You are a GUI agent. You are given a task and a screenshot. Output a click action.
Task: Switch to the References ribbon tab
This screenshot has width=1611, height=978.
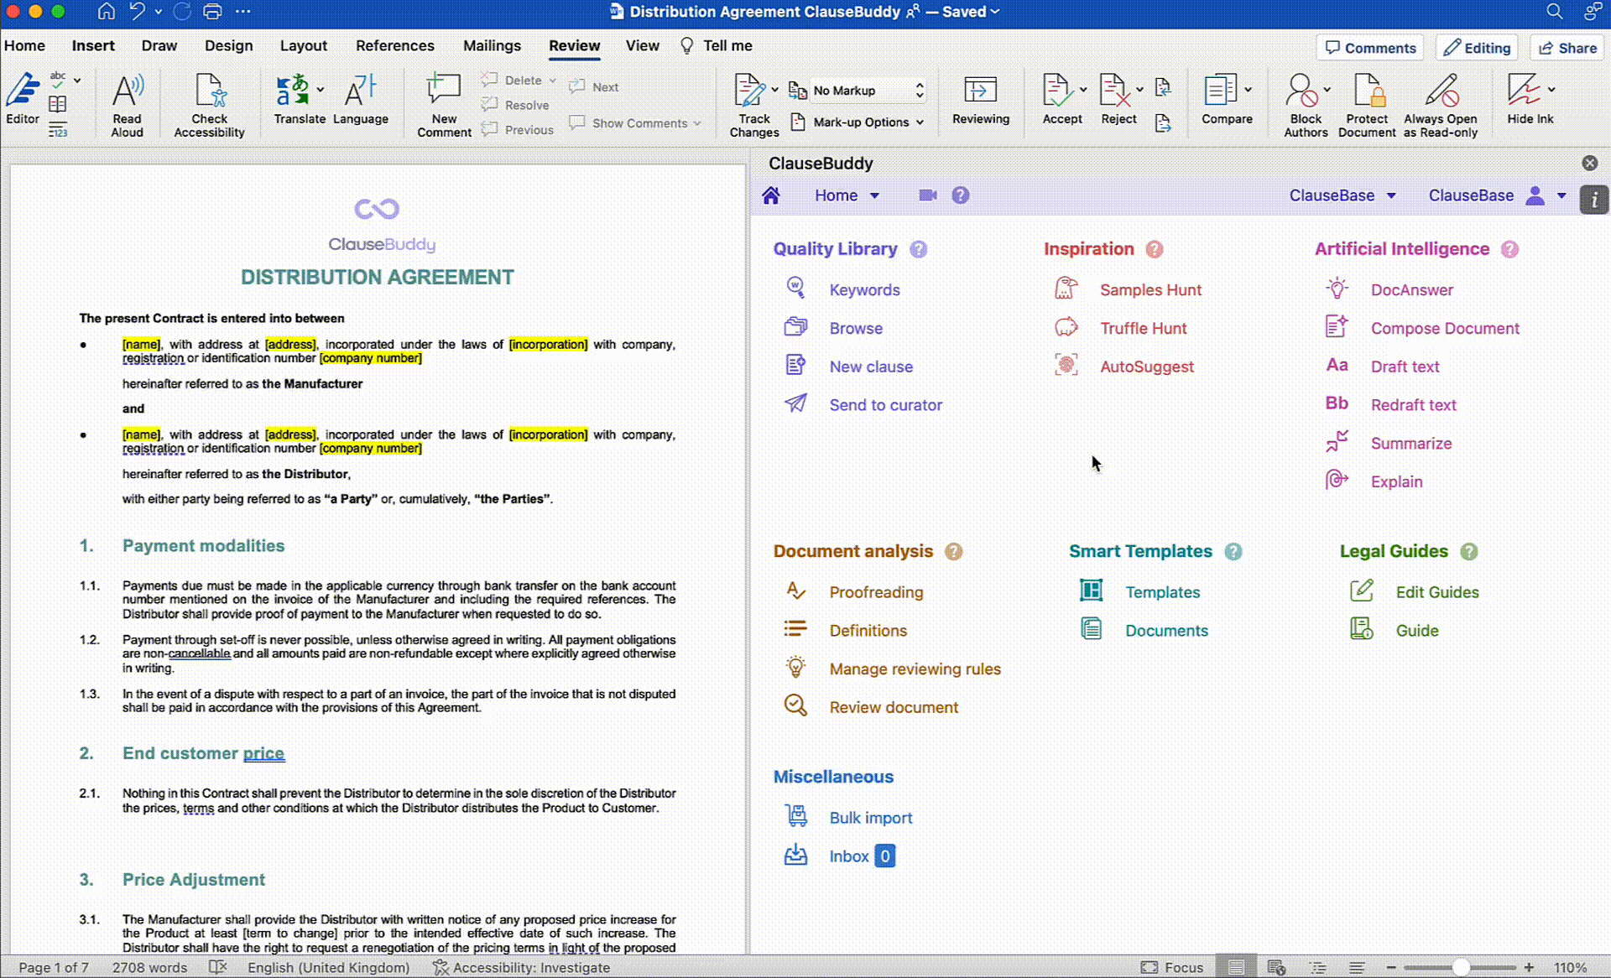pyautogui.click(x=394, y=46)
